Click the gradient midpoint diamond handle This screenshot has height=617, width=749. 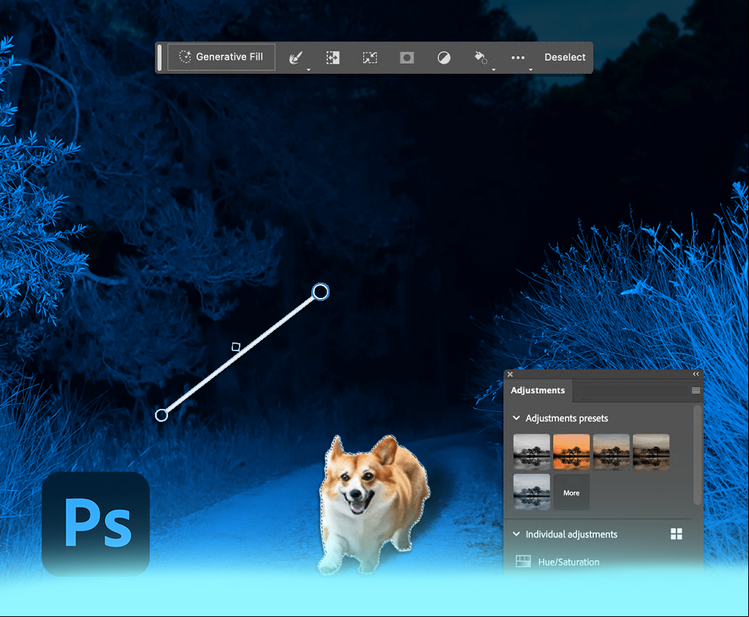tap(236, 347)
